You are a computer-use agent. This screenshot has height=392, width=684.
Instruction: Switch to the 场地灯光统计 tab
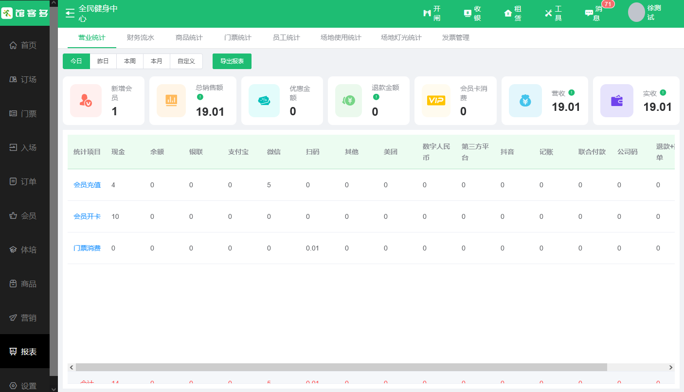click(x=401, y=37)
